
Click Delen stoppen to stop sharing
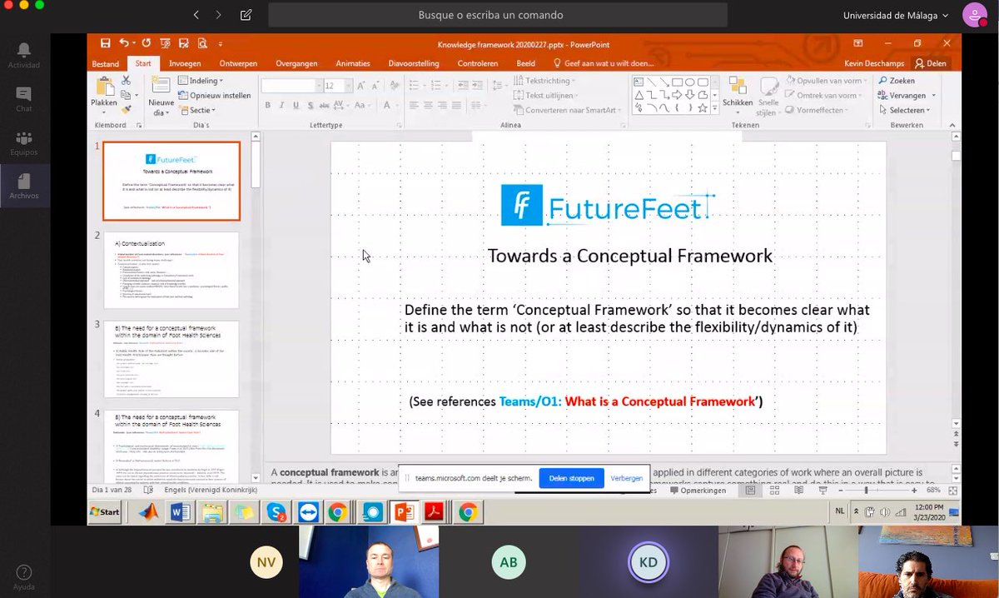[571, 478]
